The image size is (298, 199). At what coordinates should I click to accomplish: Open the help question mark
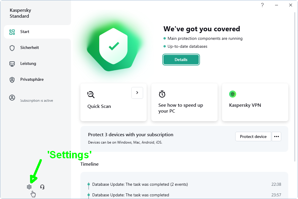pyautogui.click(x=262, y=5)
